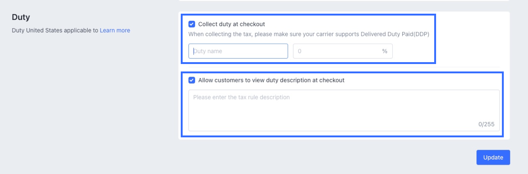This screenshot has width=528, height=174.
Task: Focus the Duty name input field
Action: click(x=238, y=51)
